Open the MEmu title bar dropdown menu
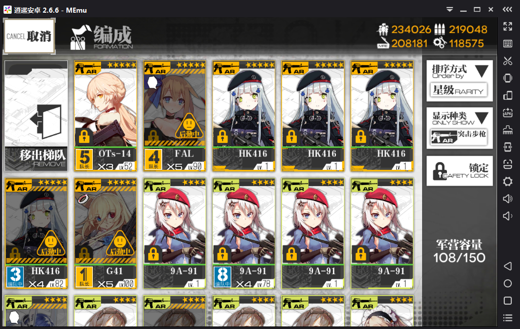520x329 pixels. [449, 10]
